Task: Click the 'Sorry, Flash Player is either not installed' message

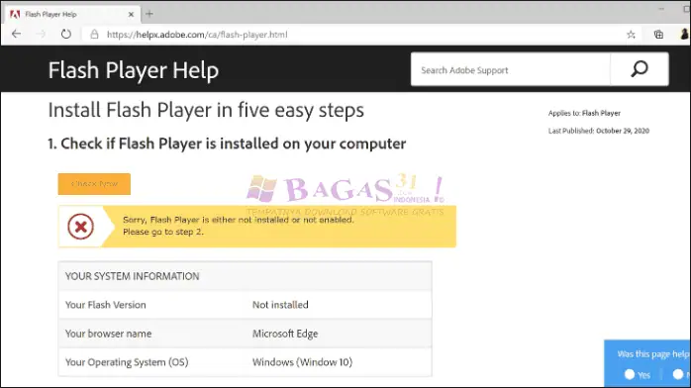Action: [239, 220]
